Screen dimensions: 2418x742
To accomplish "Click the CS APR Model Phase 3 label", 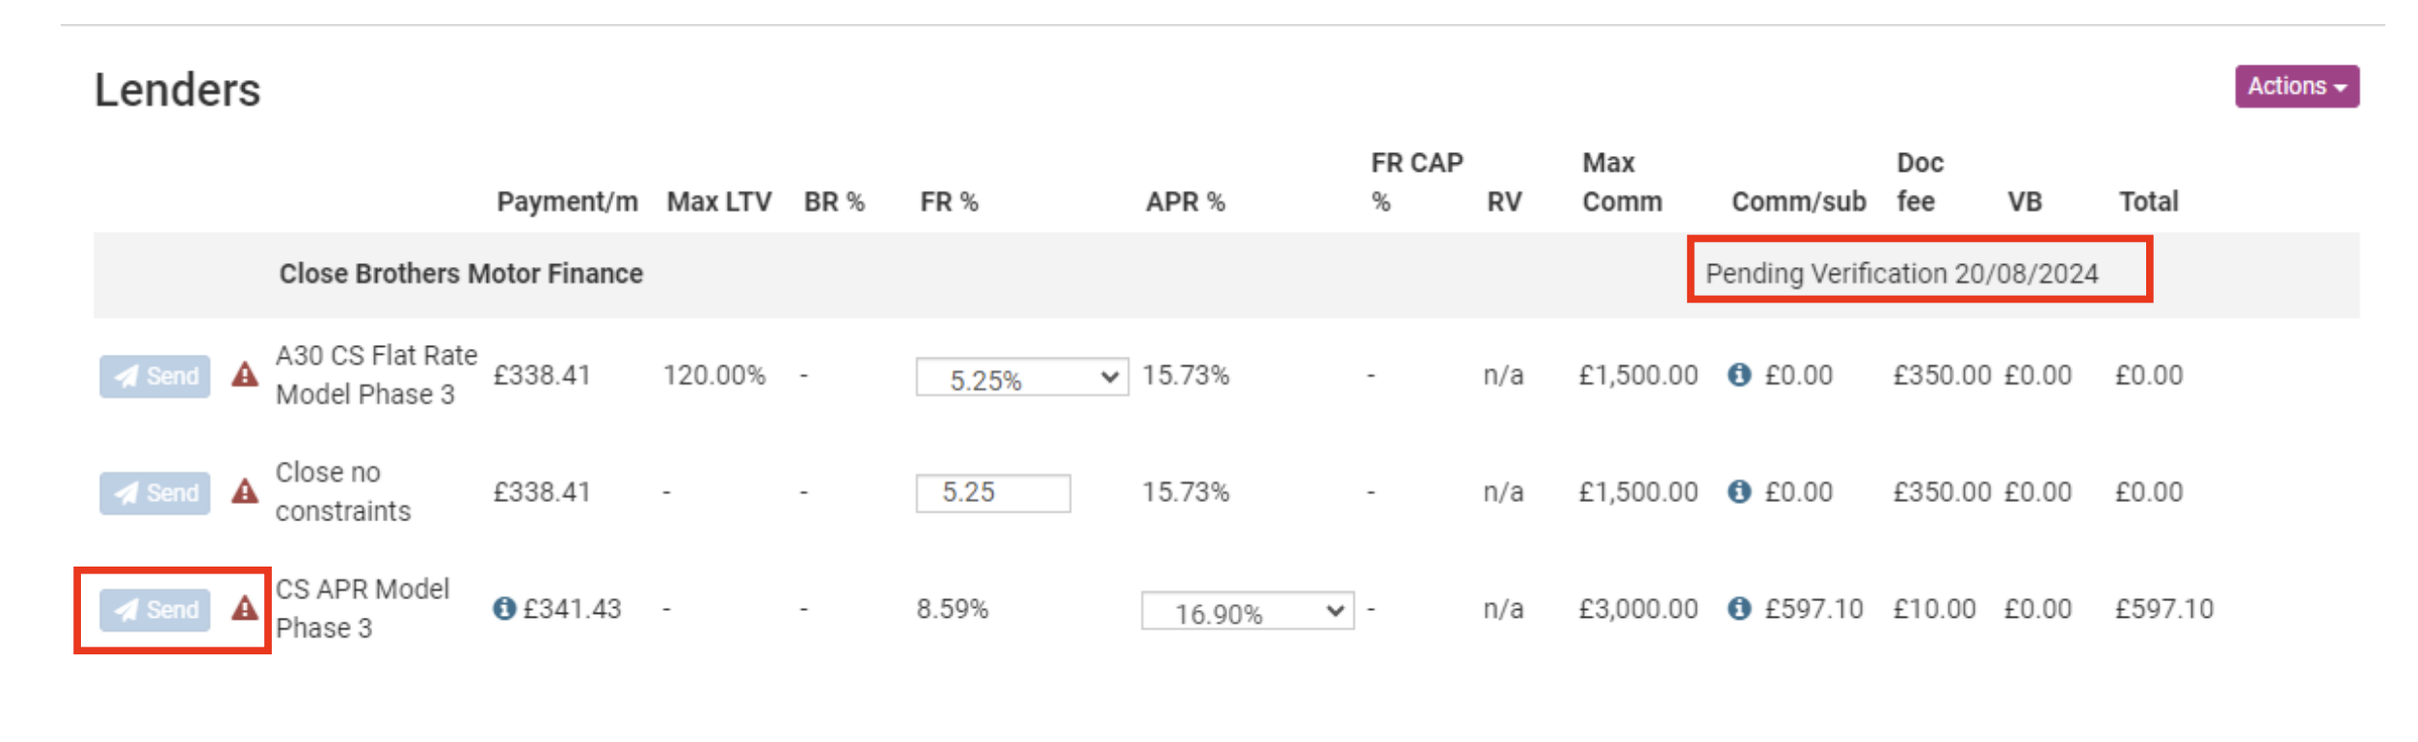I will 363,609.
